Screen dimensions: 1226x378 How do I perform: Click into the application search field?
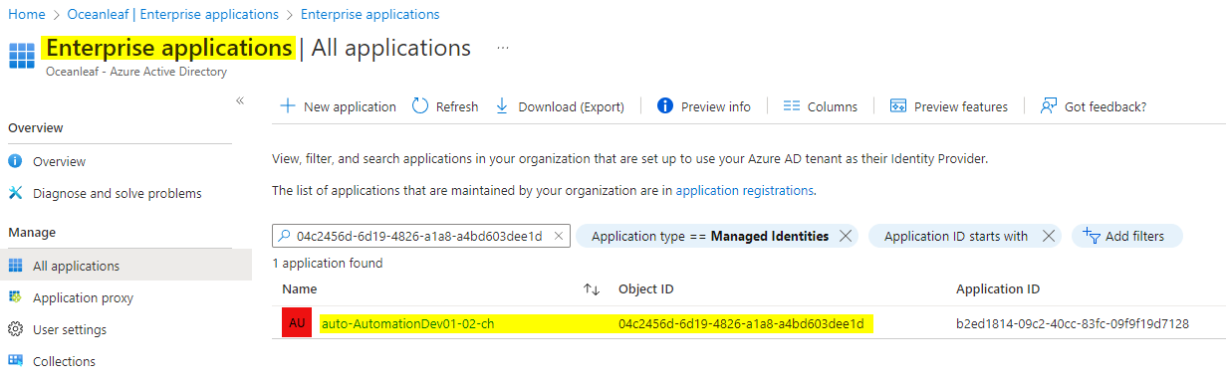point(420,236)
